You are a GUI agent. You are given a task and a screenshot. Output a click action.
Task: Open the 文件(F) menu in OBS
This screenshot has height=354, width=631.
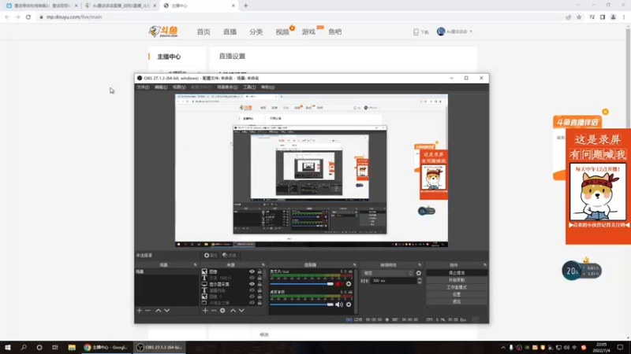click(143, 87)
